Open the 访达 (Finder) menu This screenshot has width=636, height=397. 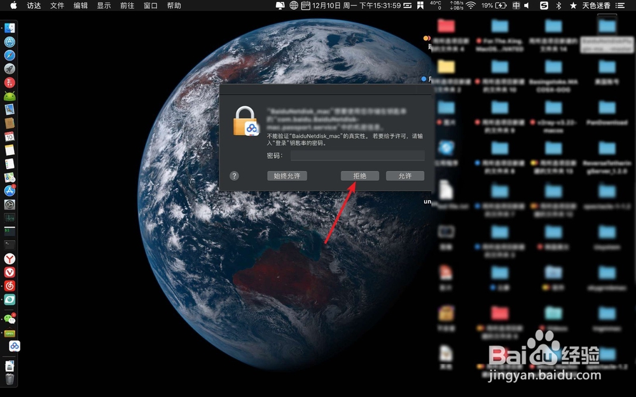tap(34, 5)
